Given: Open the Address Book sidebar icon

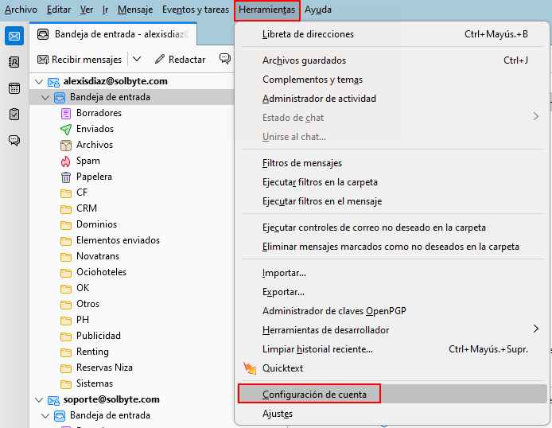Looking at the screenshot, I should [14, 62].
